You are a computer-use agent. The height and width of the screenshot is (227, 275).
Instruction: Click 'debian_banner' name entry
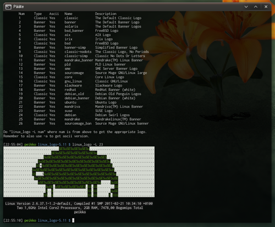[77, 98]
